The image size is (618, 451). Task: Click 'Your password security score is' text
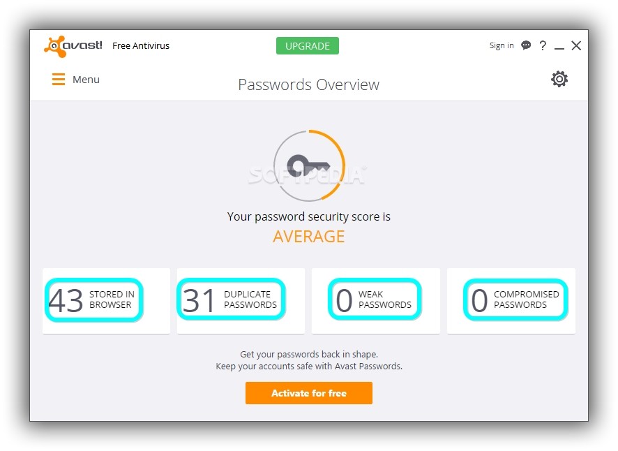point(308,216)
